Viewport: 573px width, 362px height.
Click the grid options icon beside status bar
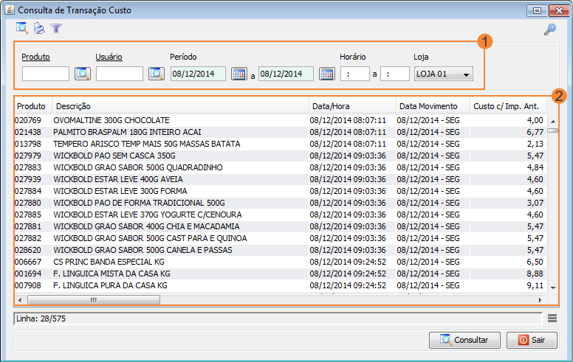coord(552,319)
